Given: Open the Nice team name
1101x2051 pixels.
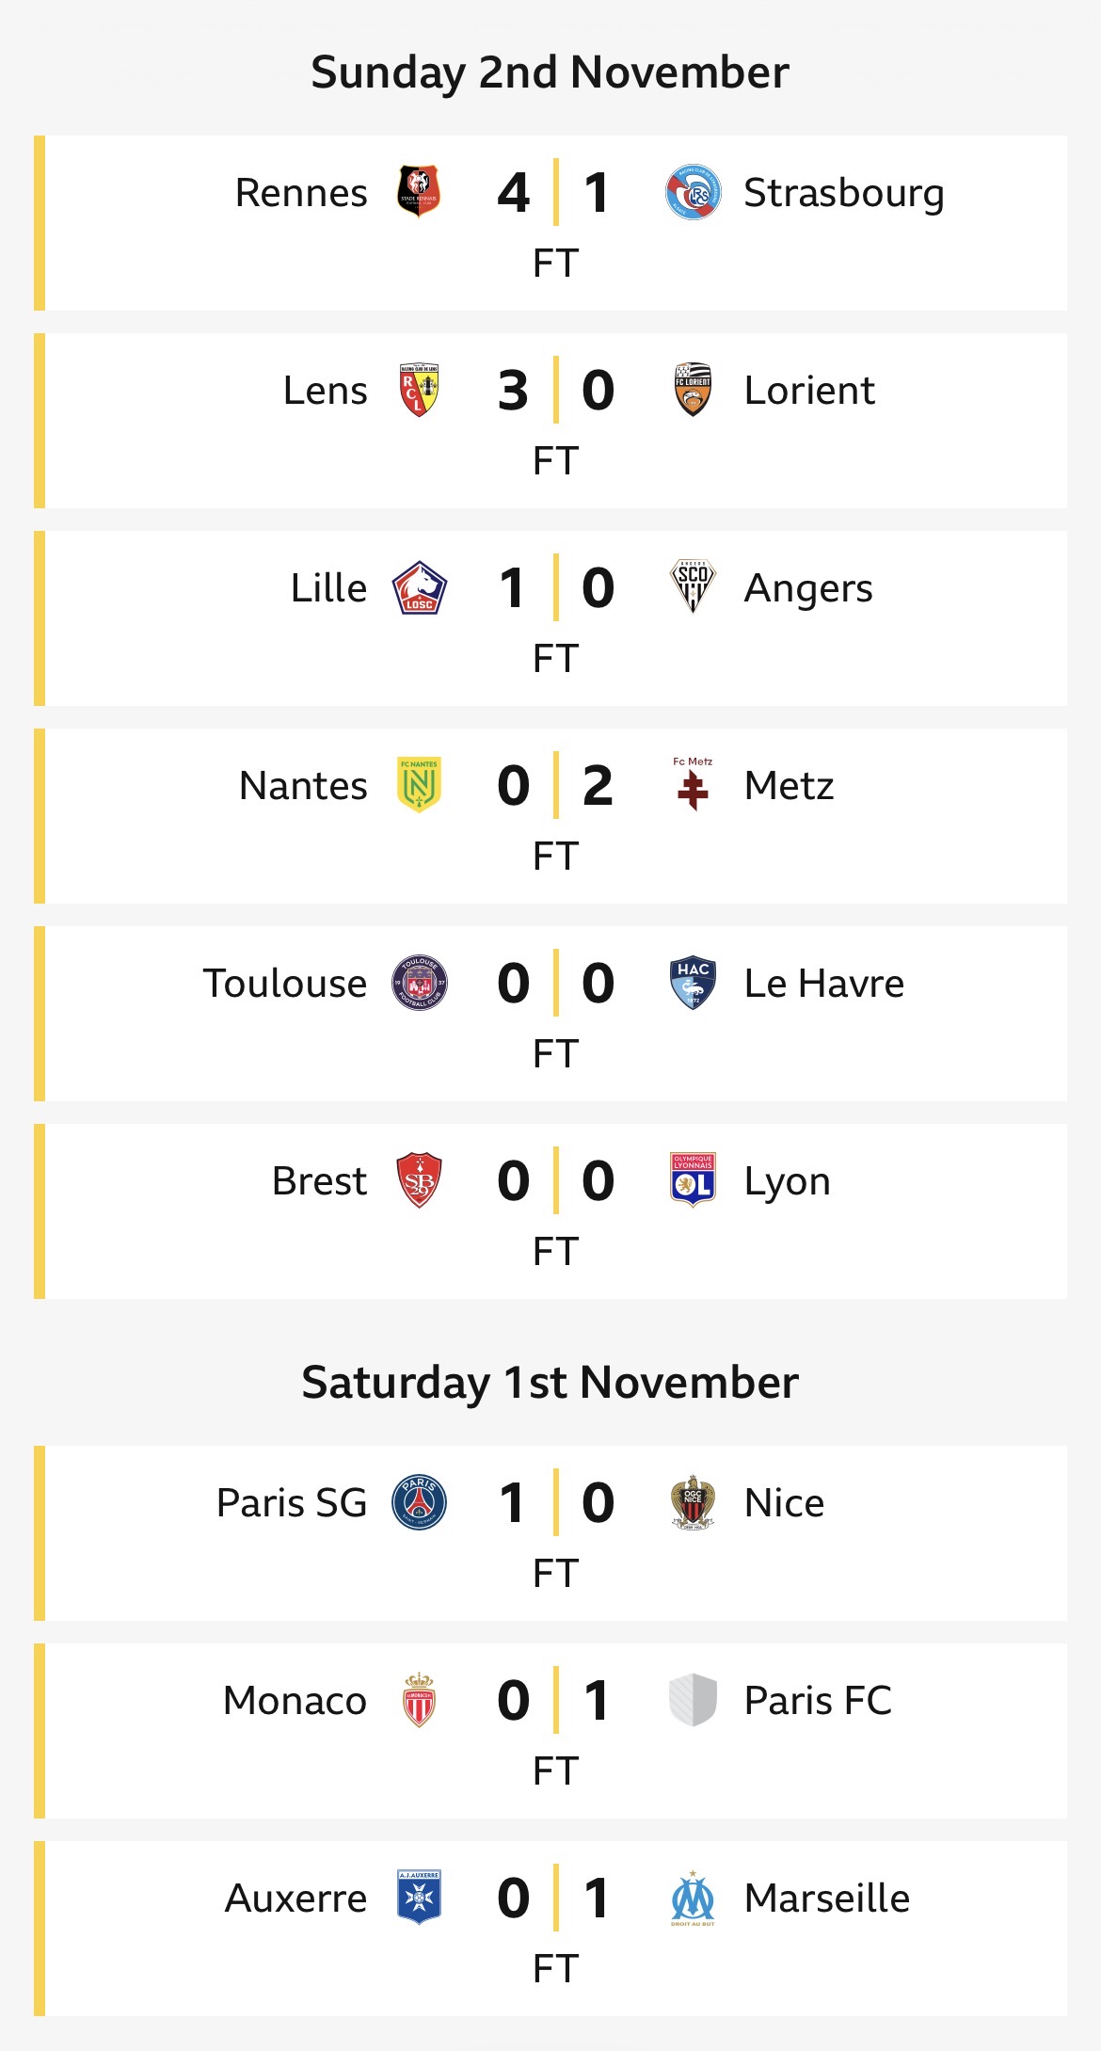Looking at the screenshot, I should [784, 1502].
